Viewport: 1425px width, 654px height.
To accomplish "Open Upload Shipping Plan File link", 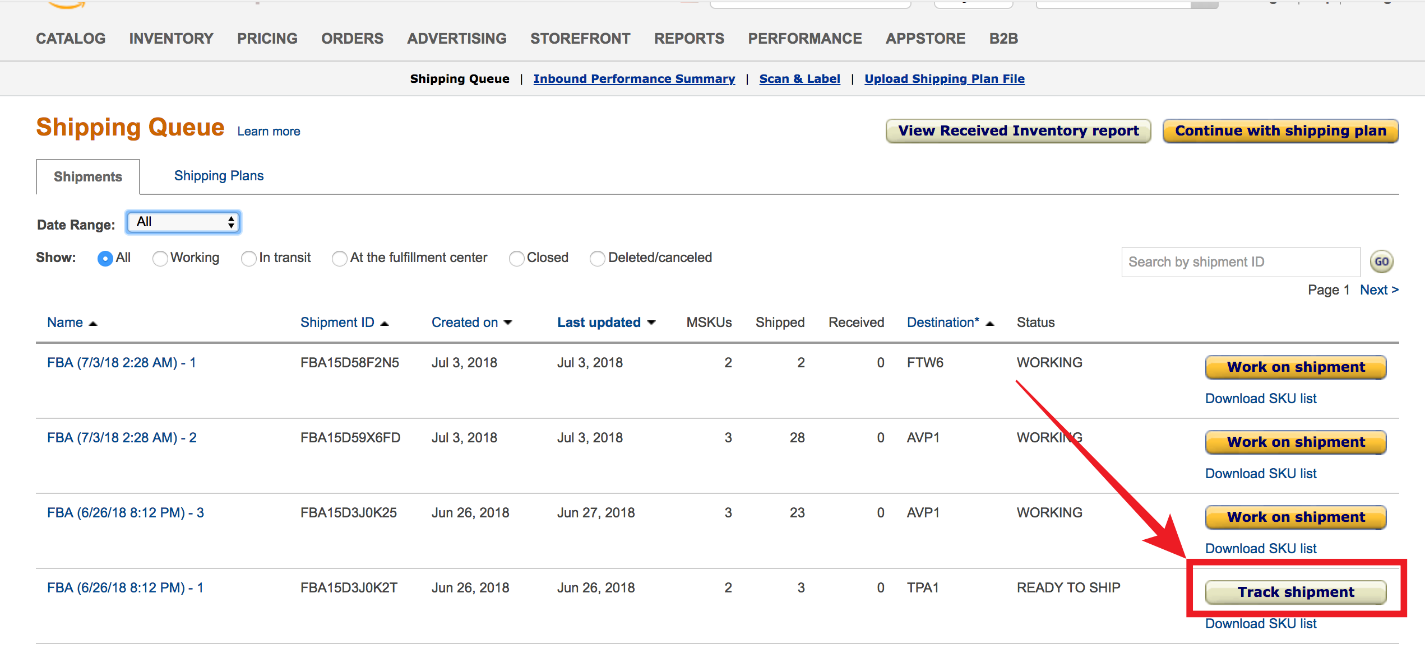I will point(945,79).
